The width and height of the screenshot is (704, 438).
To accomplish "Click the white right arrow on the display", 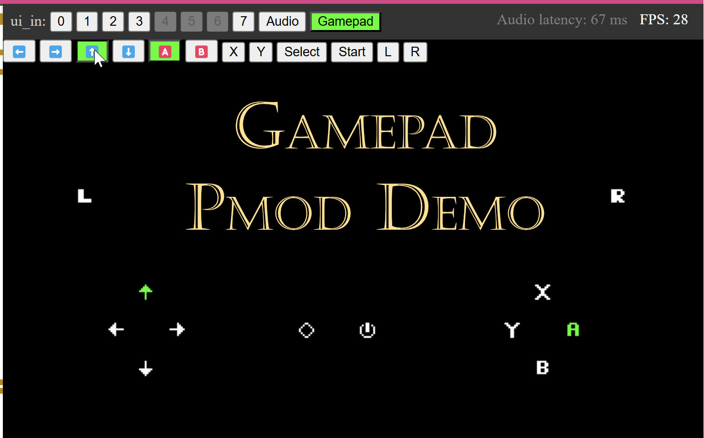I will 177,329.
